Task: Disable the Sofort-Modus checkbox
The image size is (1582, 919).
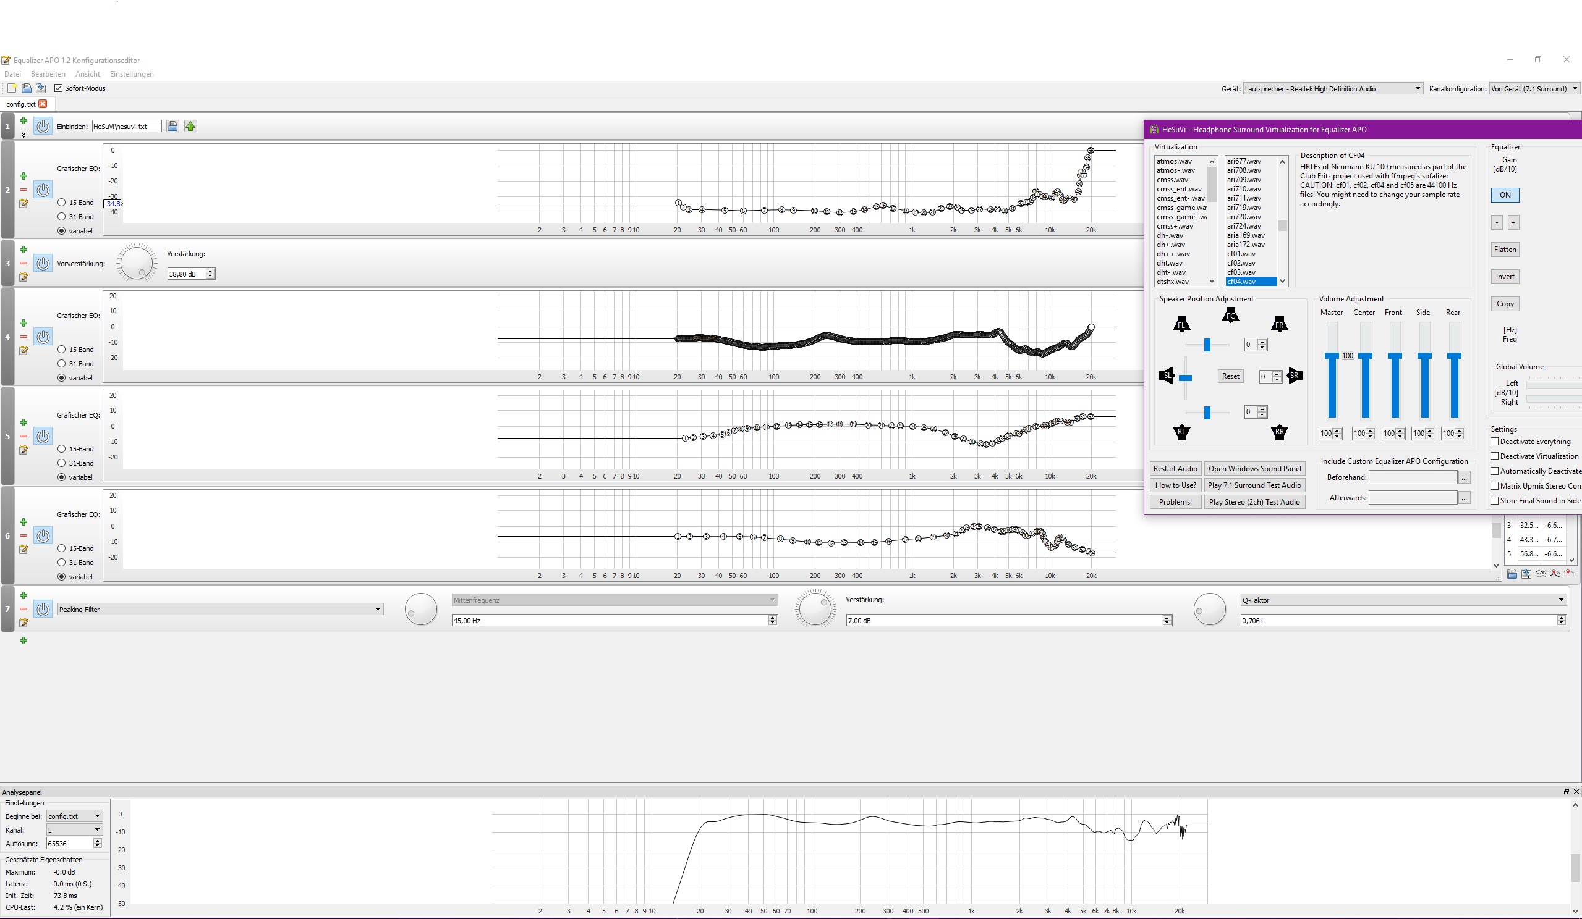Action: [58, 88]
